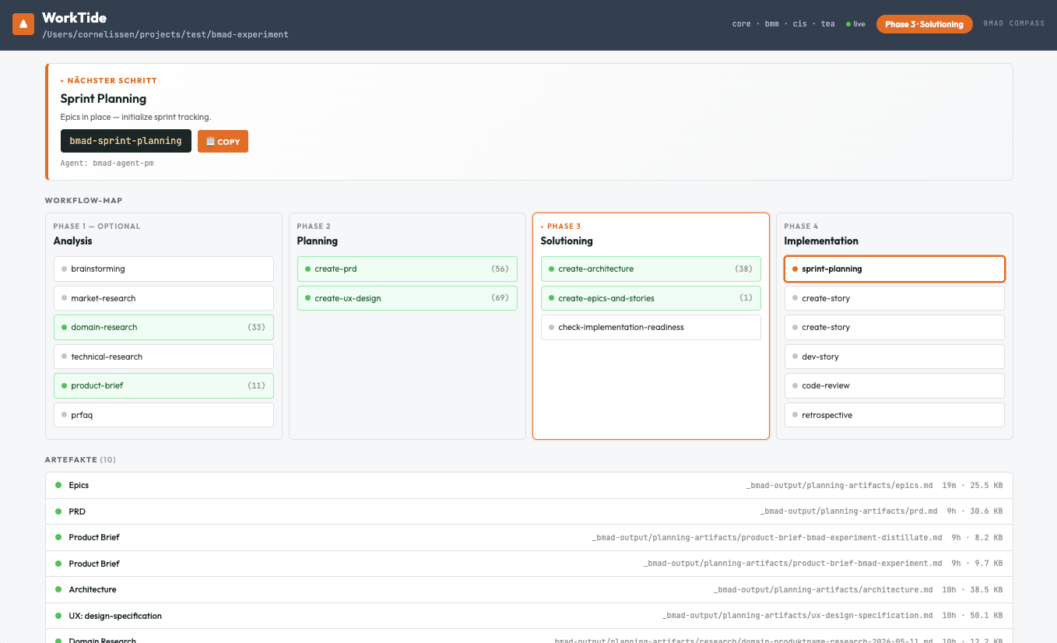1057x643 pixels.
Task: Click the epics.md file path
Action: [x=839, y=486]
